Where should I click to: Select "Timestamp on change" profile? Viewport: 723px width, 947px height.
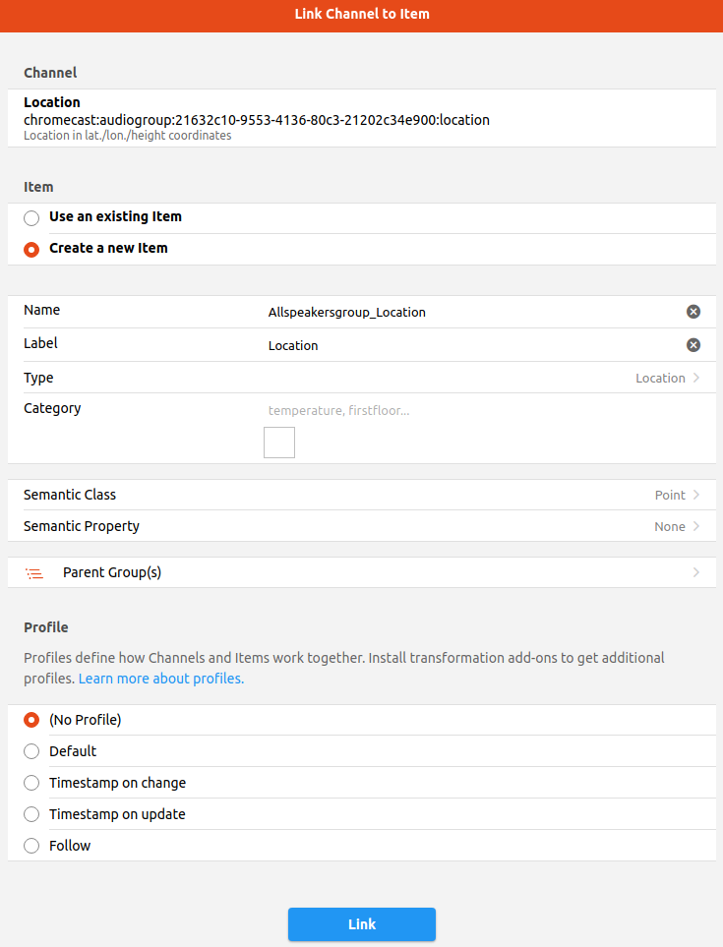pos(31,784)
